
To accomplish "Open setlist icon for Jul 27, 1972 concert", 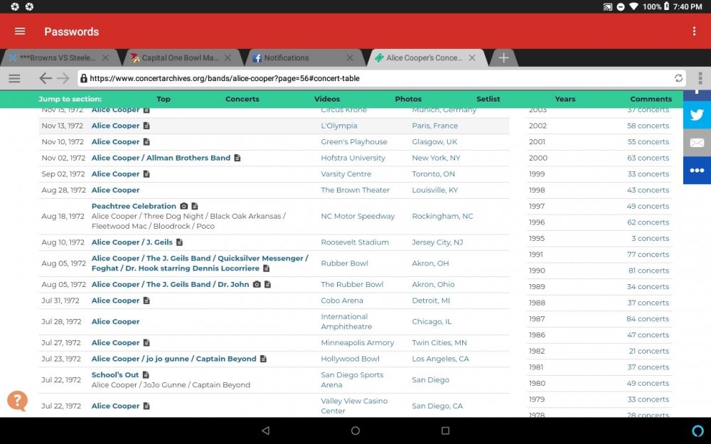I will coord(146,342).
